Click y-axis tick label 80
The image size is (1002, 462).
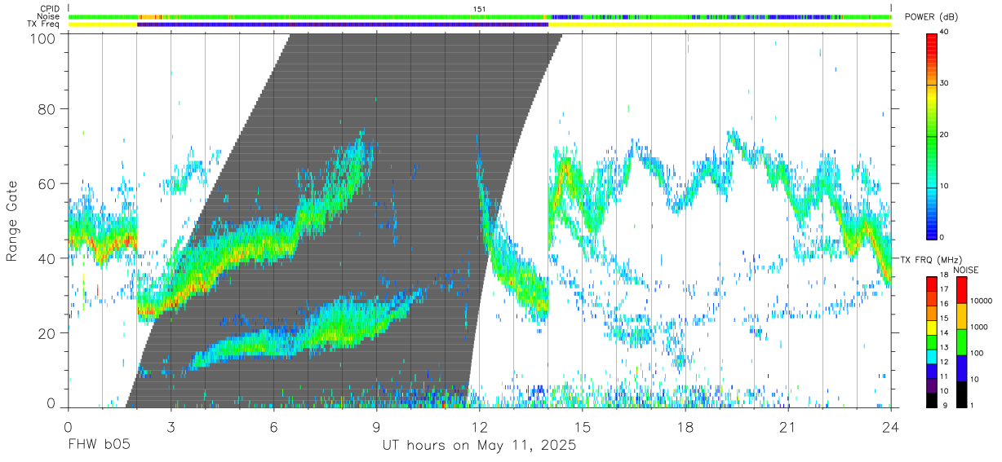click(47, 108)
